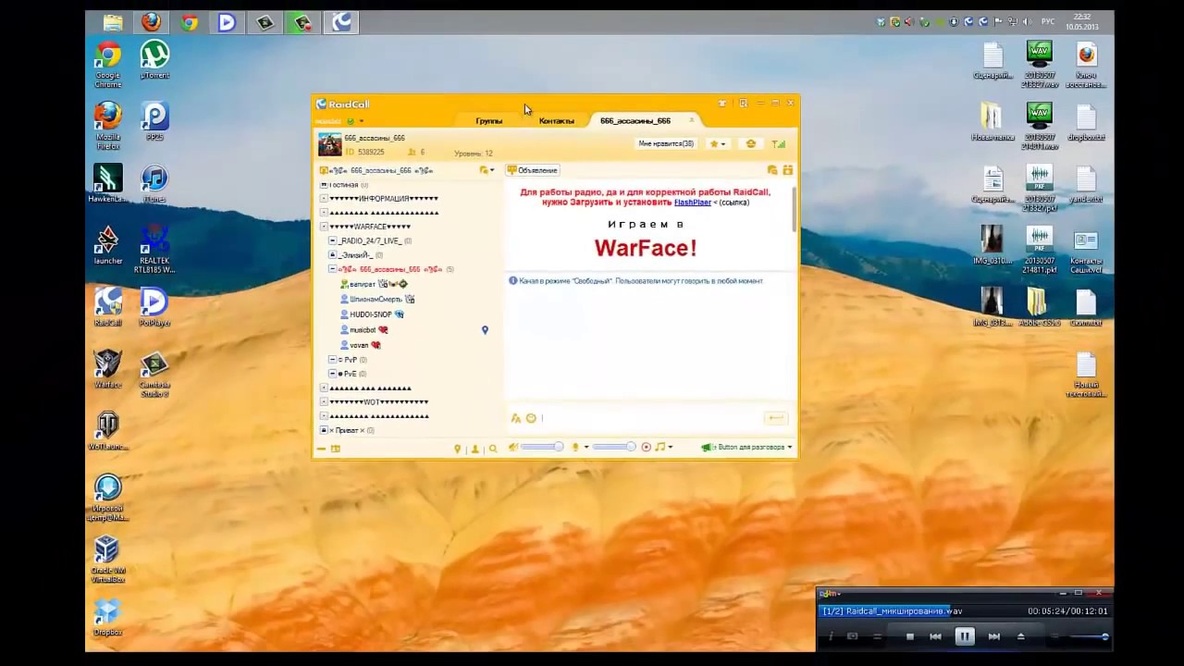The image size is (1184, 666).
Task: Open the Объявление announcement panel
Action: click(533, 170)
